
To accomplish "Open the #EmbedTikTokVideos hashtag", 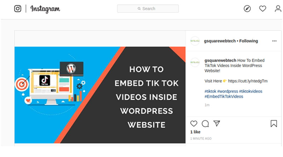I will click(x=224, y=97).
